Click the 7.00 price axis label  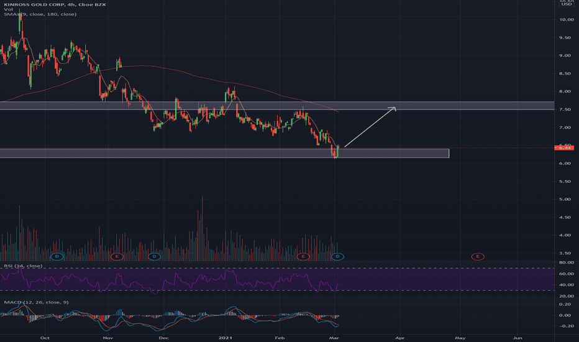click(566, 127)
